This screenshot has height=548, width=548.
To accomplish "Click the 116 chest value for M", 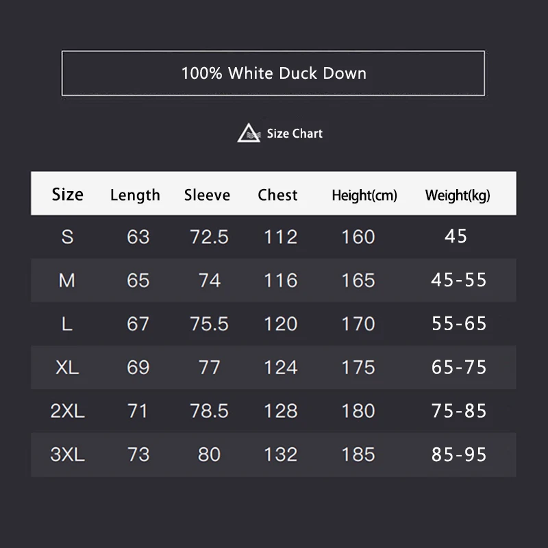I will click(x=281, y=280).
